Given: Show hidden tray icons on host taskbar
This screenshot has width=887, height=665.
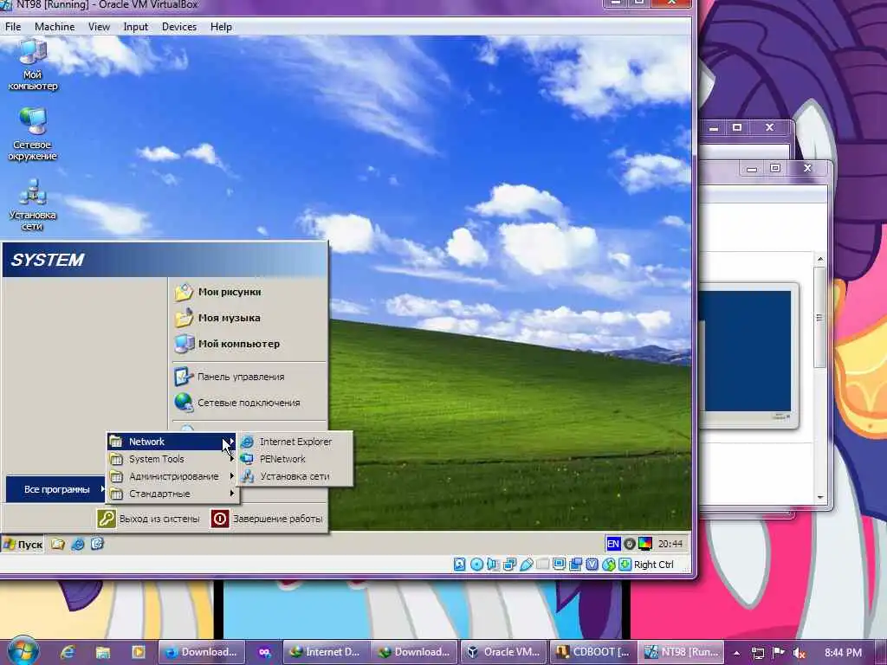Looking at the screenshot, I should tap(736, 653).
